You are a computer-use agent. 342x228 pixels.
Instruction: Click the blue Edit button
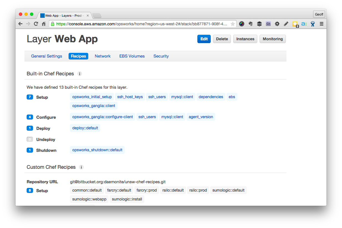pyautogui.click(x=204, y=39)
